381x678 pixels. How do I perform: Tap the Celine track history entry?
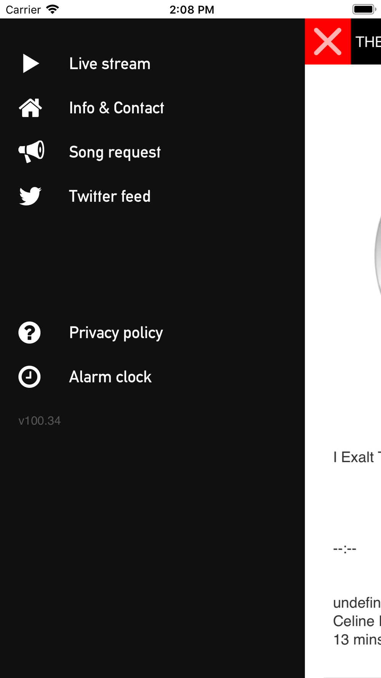[357, 621]
